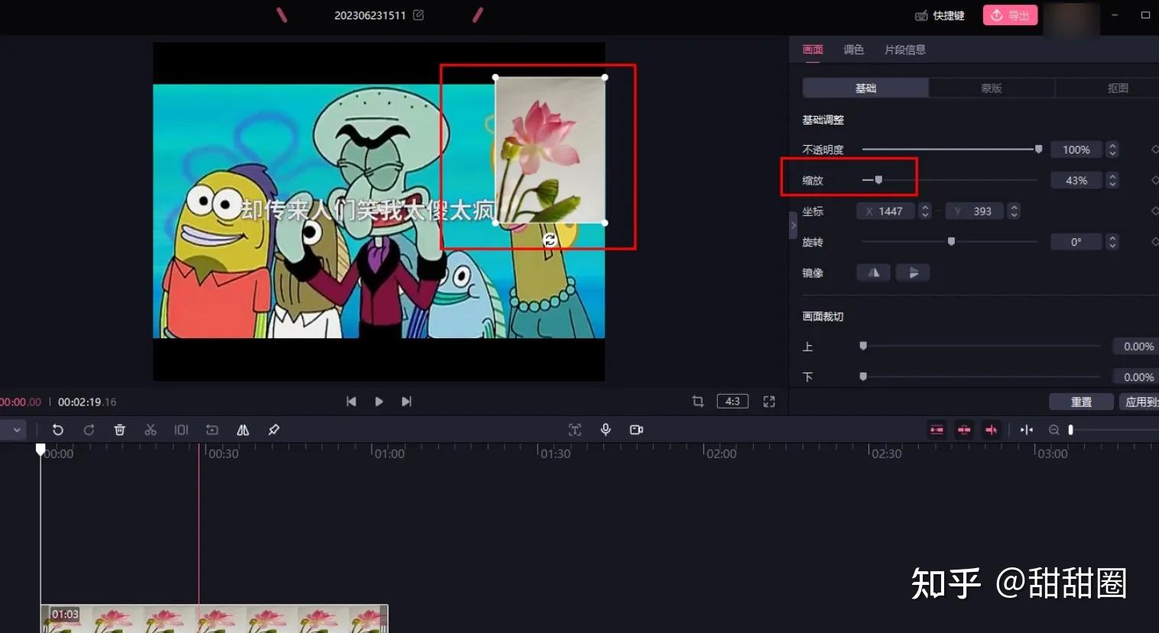Click the timeline zoom slider handle
This screenshot has width=1159, height=633.
[1070, 430]
